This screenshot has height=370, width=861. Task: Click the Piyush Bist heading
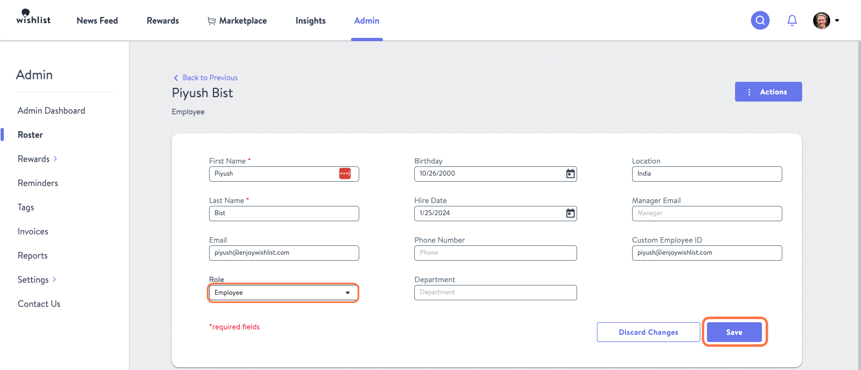pyautogui.click(x=202, y=93)
